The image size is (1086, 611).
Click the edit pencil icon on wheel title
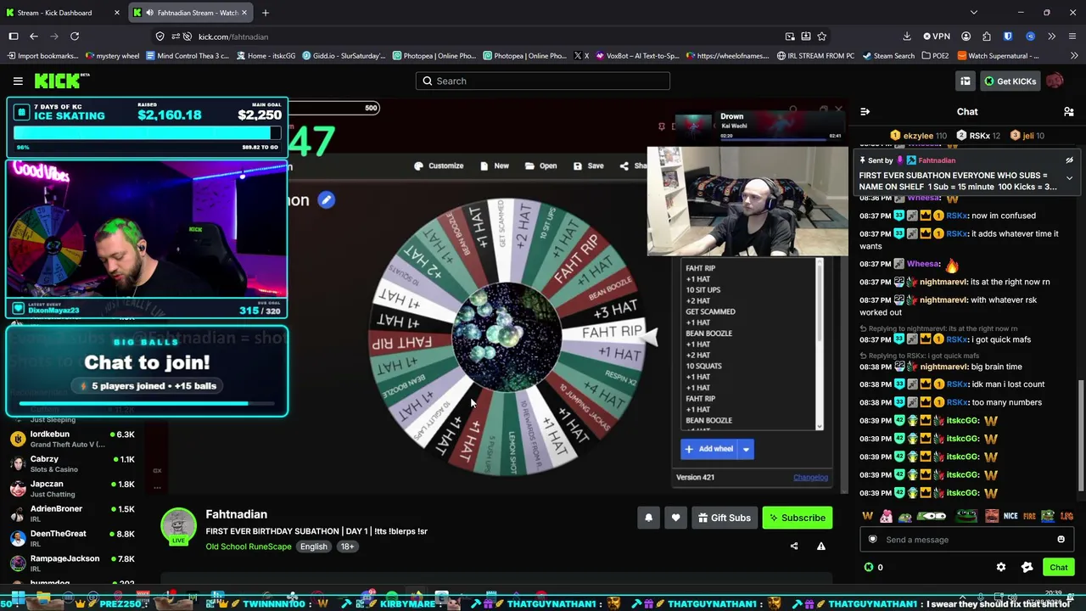point(326,200)
